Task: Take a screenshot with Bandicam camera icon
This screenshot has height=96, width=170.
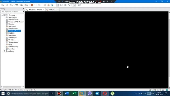Action: 104,2
